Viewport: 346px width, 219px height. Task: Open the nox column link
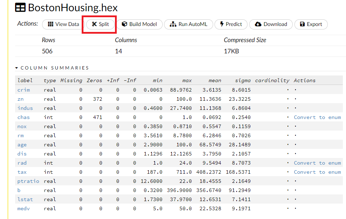point(22,126)
